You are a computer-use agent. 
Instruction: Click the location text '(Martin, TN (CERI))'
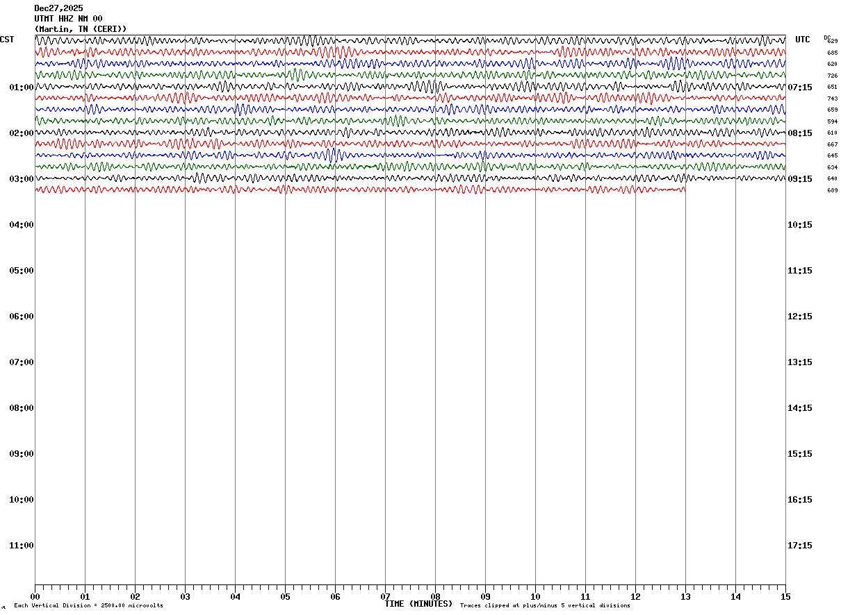[x=81, y=29]
